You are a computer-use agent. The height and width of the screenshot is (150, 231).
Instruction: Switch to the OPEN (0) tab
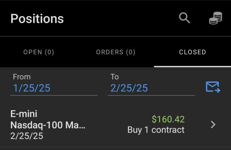click(39, 52)
